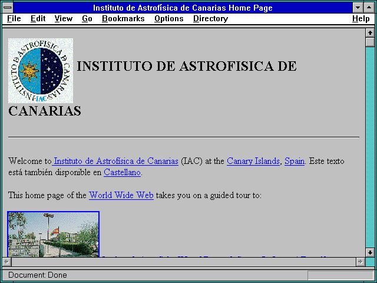The height and width of the screenshot is (283, 377).
Task: Open the Edit menu
Action: click(x=38, y=19)
